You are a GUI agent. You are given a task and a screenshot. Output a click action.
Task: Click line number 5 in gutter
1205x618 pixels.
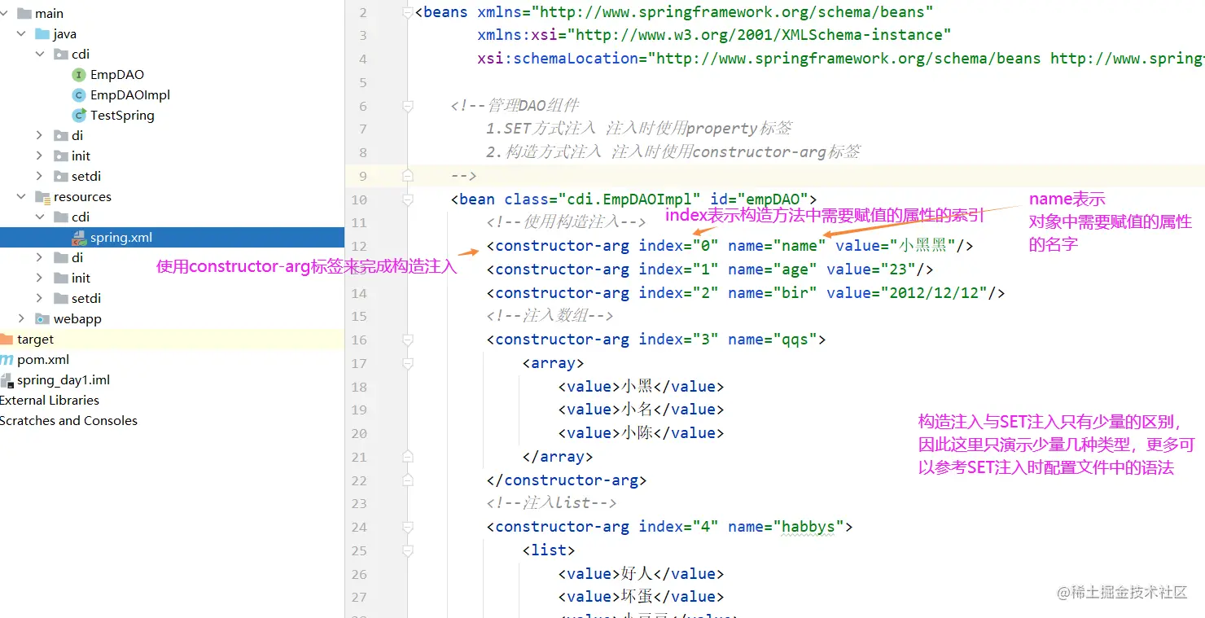point(363,82)
